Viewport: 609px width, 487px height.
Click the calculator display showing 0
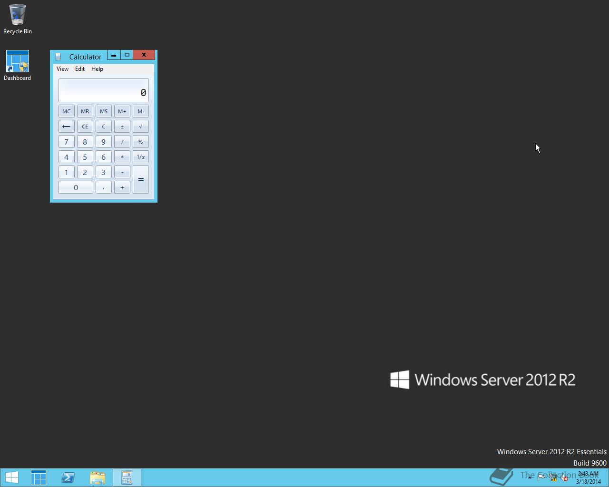[104, 90]
